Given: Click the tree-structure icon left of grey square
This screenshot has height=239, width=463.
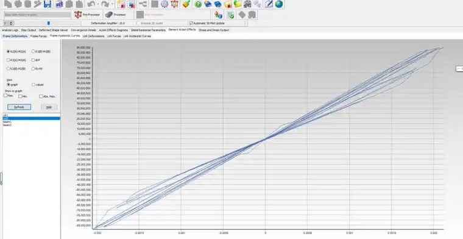Looking at the screenshot, I should 143,4.
